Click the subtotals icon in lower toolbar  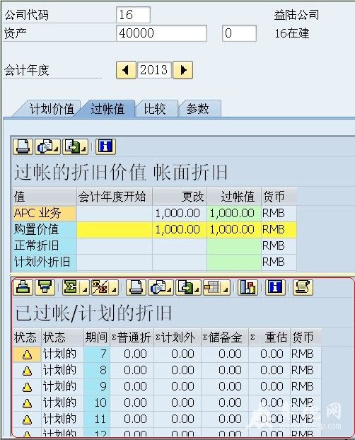pos(105,287)
